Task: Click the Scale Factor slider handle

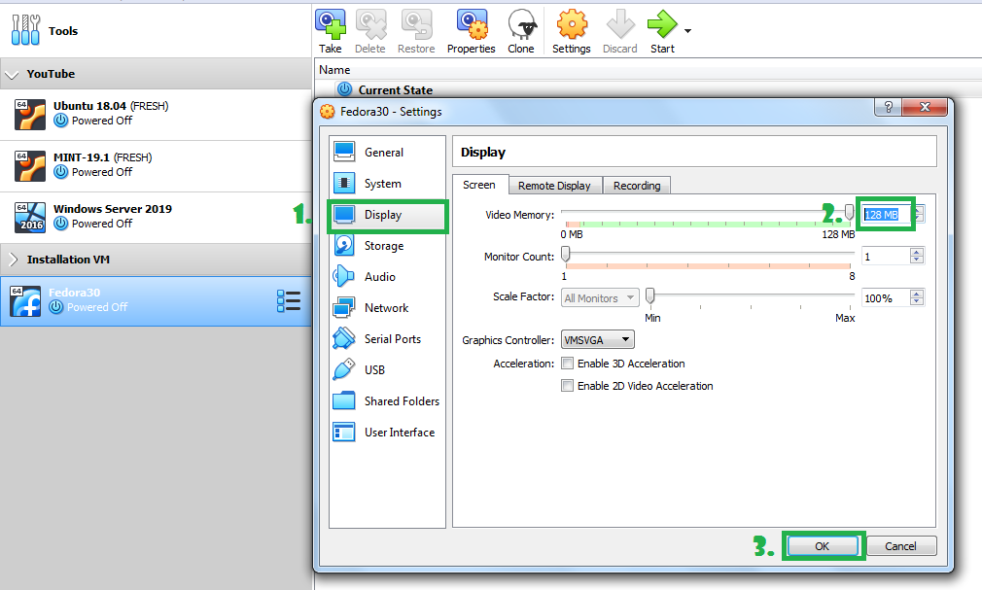Action: (x=650, y=295)
